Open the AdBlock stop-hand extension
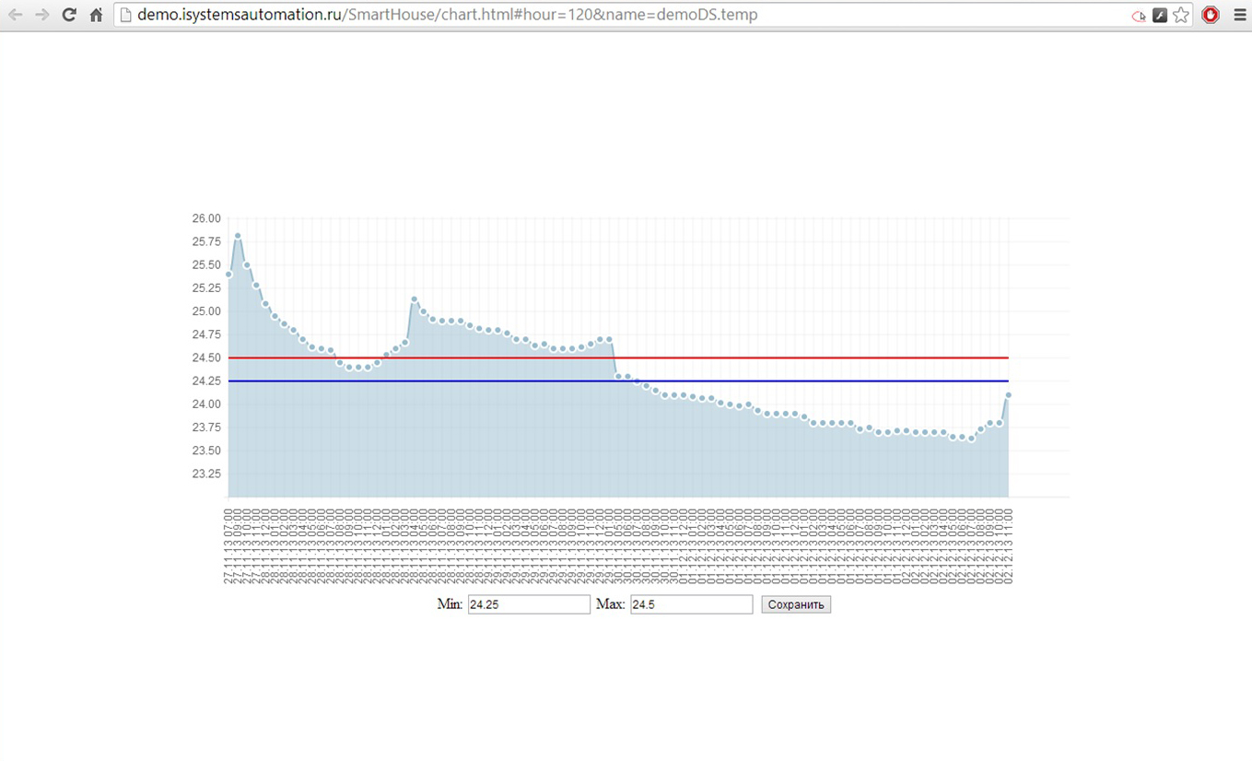The height and width of the screenshot is (761, 1252). tap(1211, 15)
